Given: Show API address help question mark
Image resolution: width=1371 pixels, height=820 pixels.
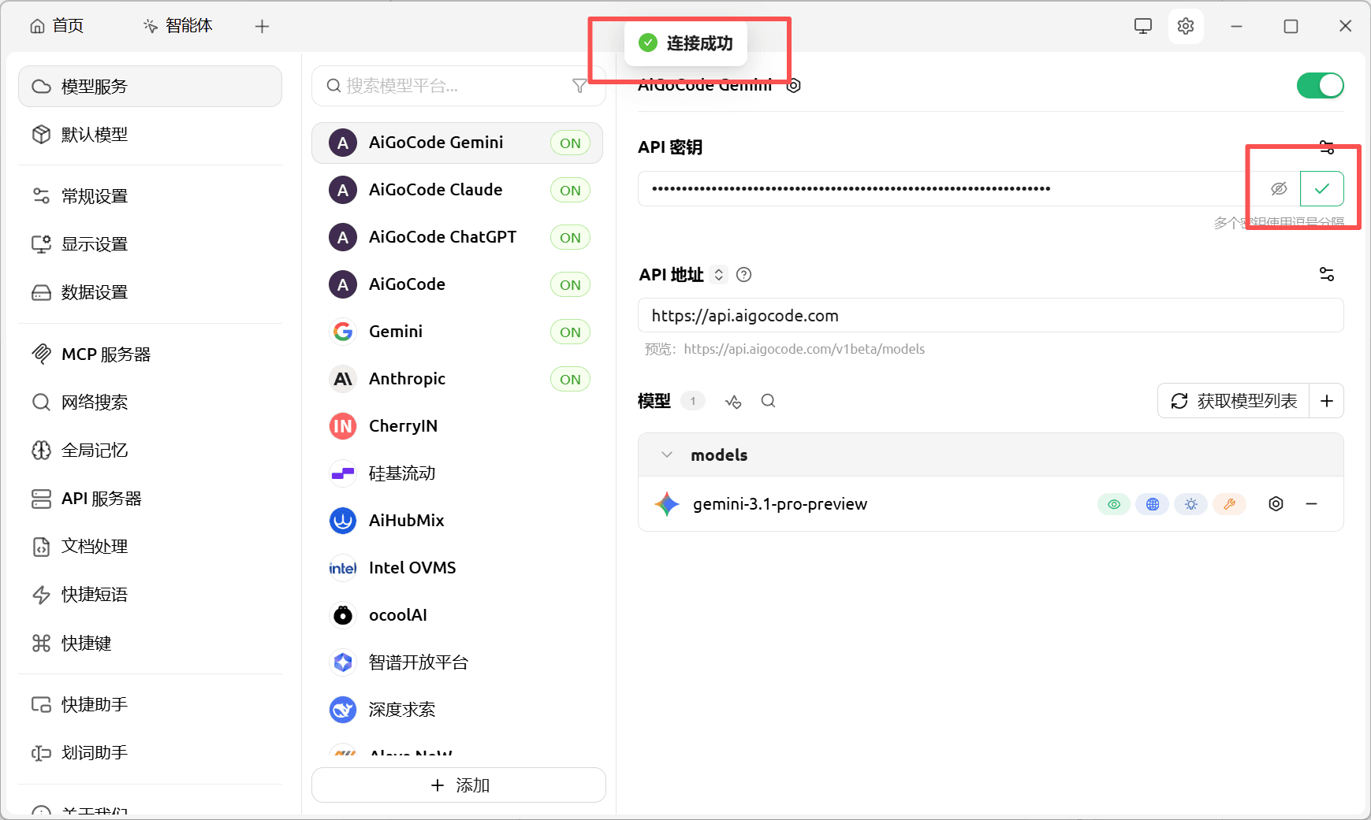Looking at the screenshot, I should tap(743, 274).
